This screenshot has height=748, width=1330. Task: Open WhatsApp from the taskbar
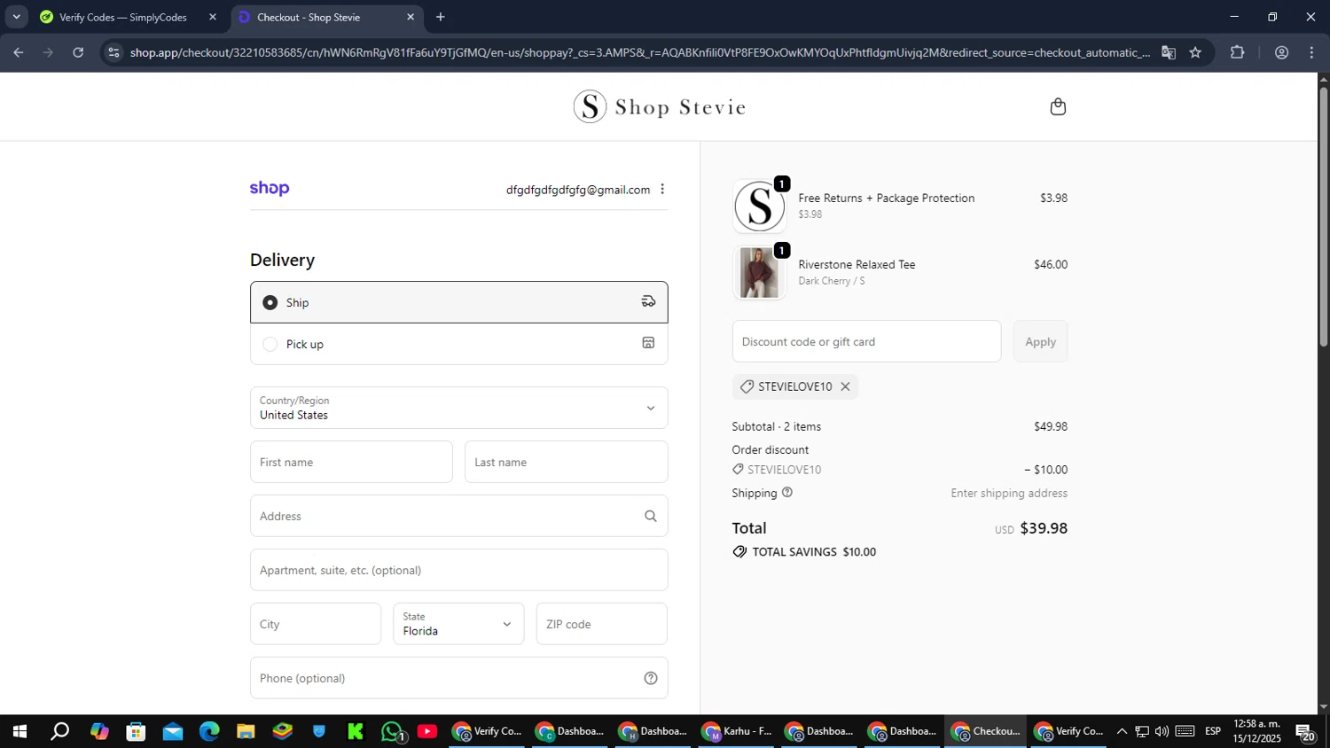tap(392, 731)
